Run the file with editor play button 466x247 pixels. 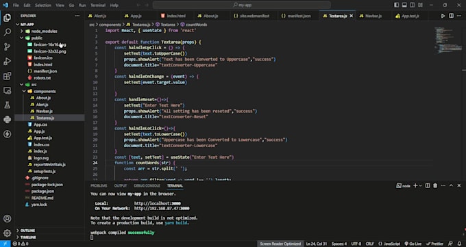pos(443,16)
